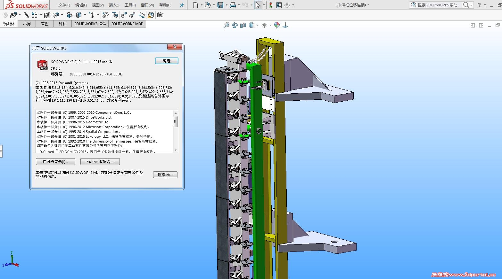Toggle the menu bar pin

pos(182,5)
